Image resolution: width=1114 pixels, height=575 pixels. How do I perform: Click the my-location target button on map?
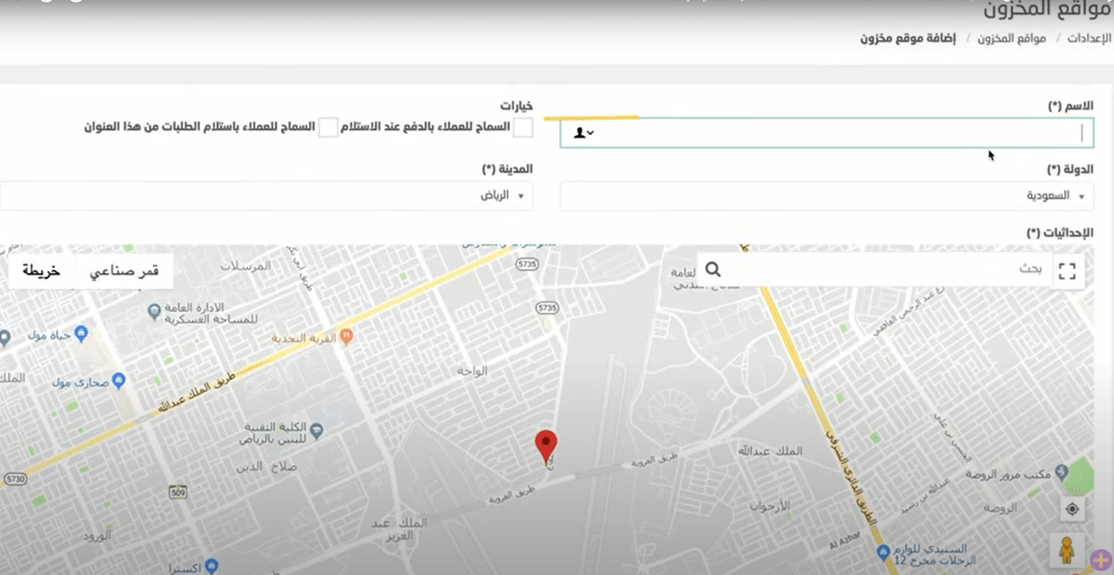pyautogui.click(x=1072, y=509)
